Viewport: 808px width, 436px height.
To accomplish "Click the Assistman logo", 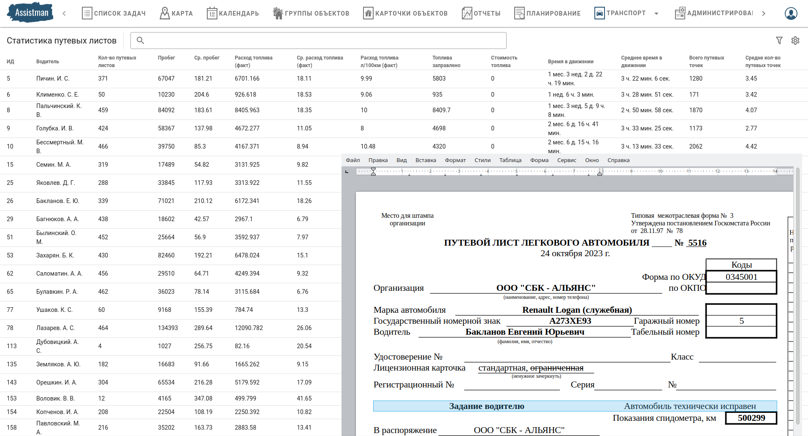I will 30,13.
